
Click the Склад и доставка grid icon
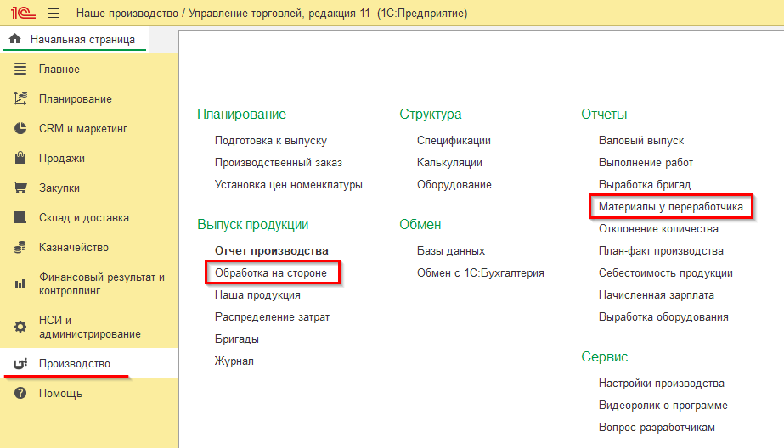[x=20, y=217]
